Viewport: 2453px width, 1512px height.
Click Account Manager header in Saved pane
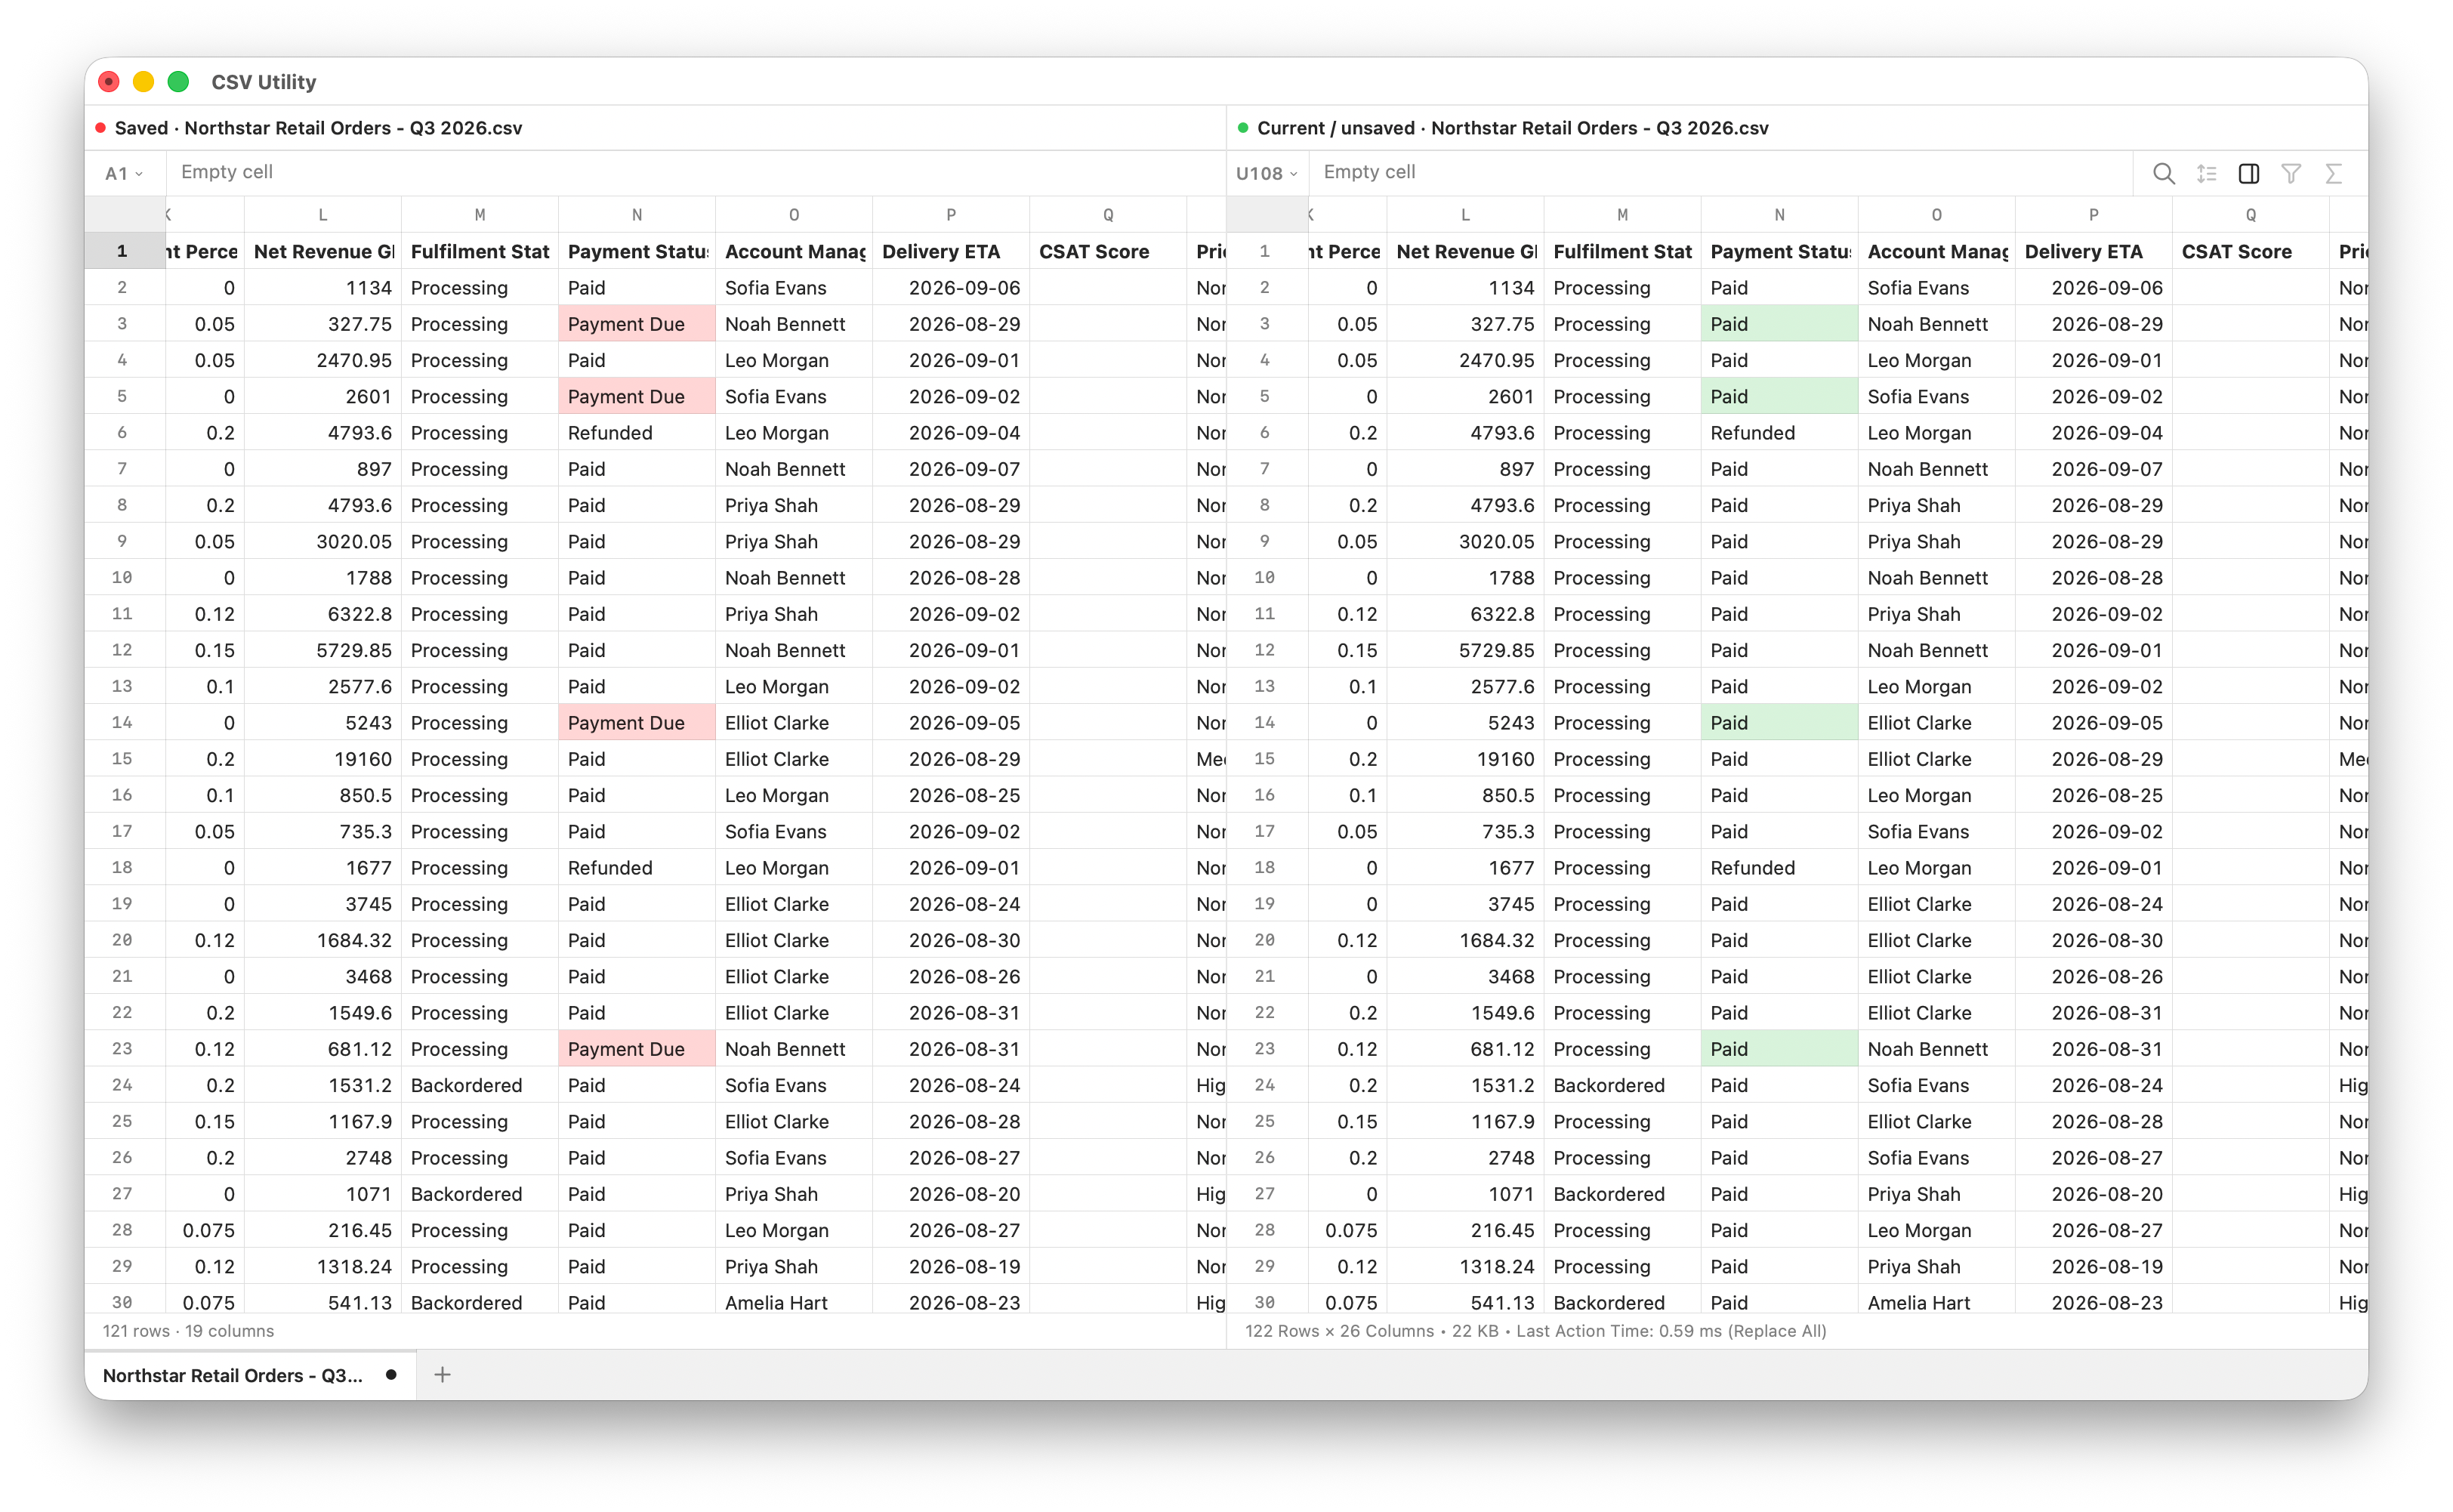point(794,251)
